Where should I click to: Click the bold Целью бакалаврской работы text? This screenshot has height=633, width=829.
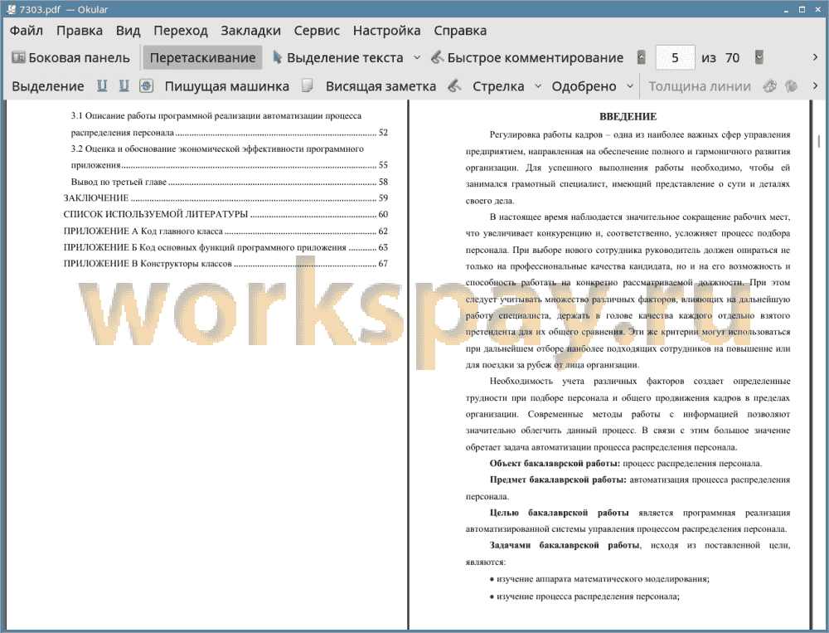(x=559, y=513)
